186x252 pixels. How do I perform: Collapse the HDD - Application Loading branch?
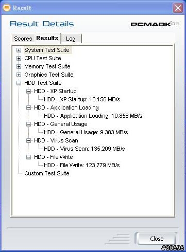(28, 107)
